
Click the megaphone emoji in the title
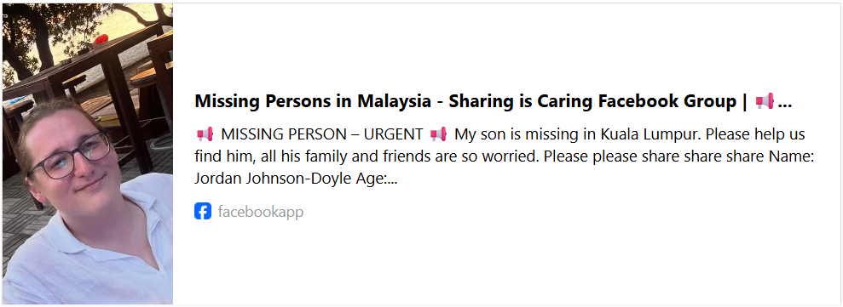765,101
